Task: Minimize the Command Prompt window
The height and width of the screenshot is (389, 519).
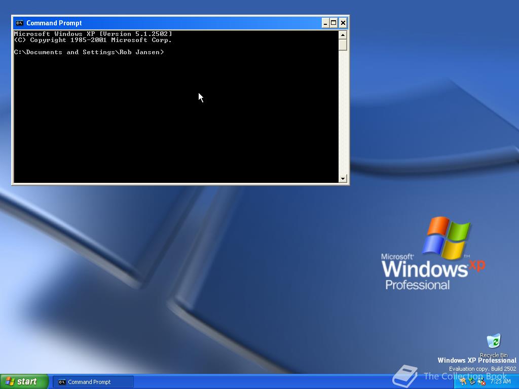Action: [325, 23]
